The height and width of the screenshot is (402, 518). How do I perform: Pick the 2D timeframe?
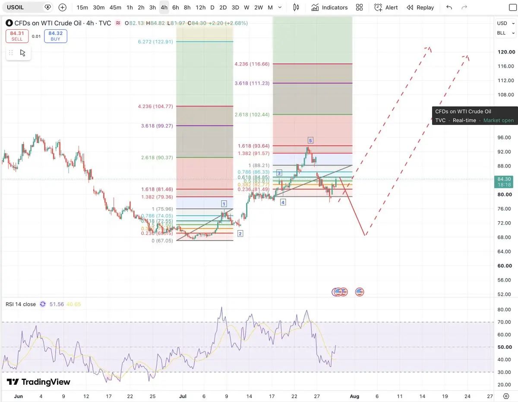tap(223, 7)
